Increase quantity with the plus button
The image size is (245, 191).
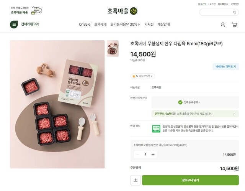point(153,154)
